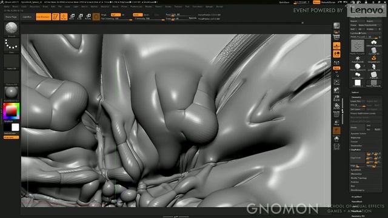Activate Edit mode button
The height and width of the screenshot is (218, 388).
[x=56, y=16]
